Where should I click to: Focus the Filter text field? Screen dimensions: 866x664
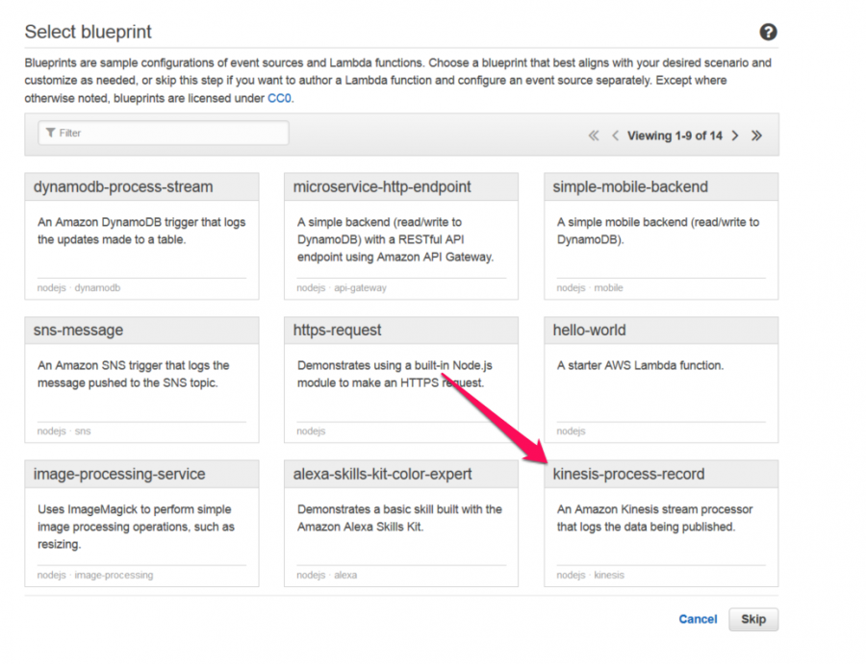tap(164, 133)
